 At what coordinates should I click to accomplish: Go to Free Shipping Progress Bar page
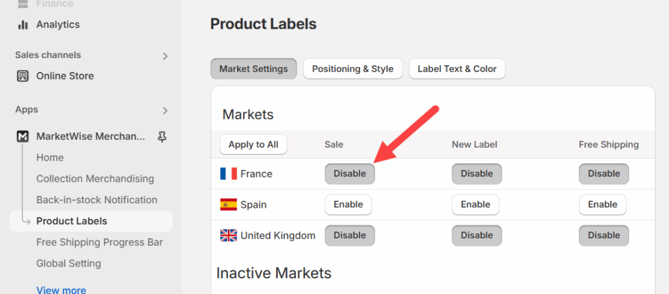tap(99, 242)
